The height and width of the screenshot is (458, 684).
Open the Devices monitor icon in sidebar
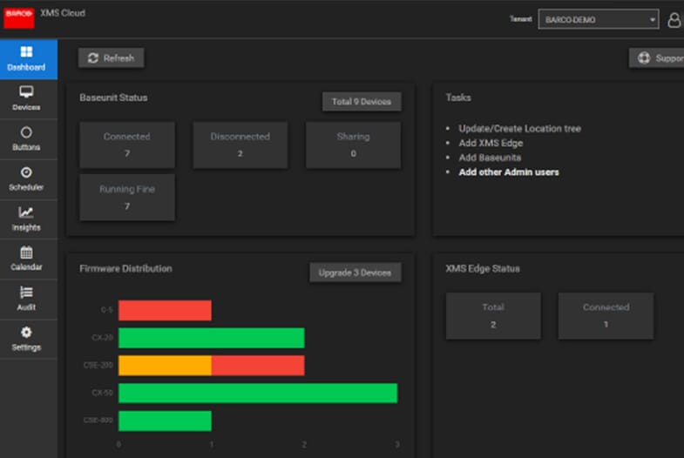coord(26,92)
